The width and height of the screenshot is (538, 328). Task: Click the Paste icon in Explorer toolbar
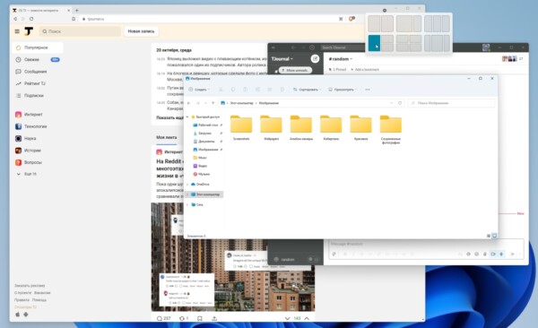click(245, 90)
